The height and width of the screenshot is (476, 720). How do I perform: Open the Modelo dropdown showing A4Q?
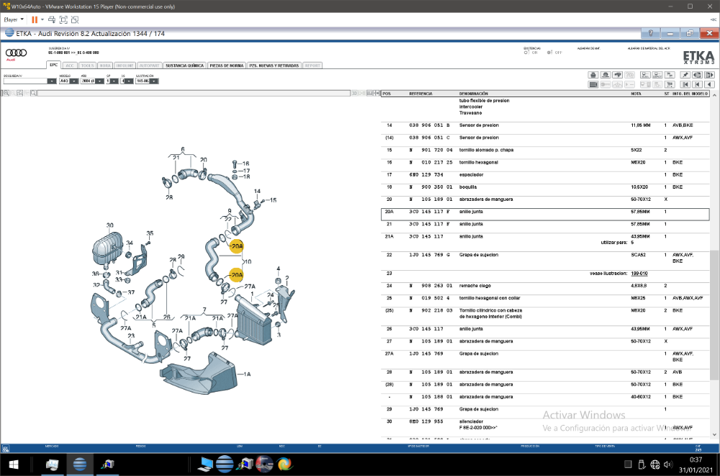73,81
